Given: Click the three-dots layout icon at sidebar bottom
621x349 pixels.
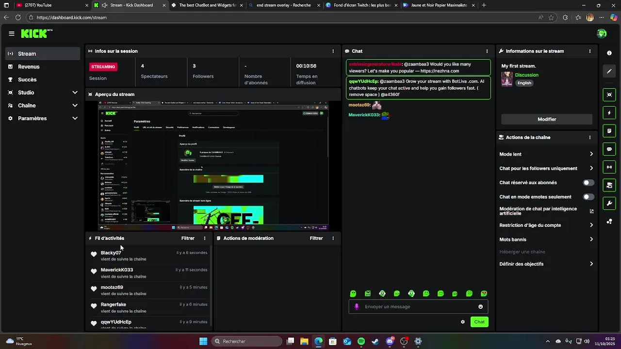Looking at the screenshot, I should tap(609, 222).
